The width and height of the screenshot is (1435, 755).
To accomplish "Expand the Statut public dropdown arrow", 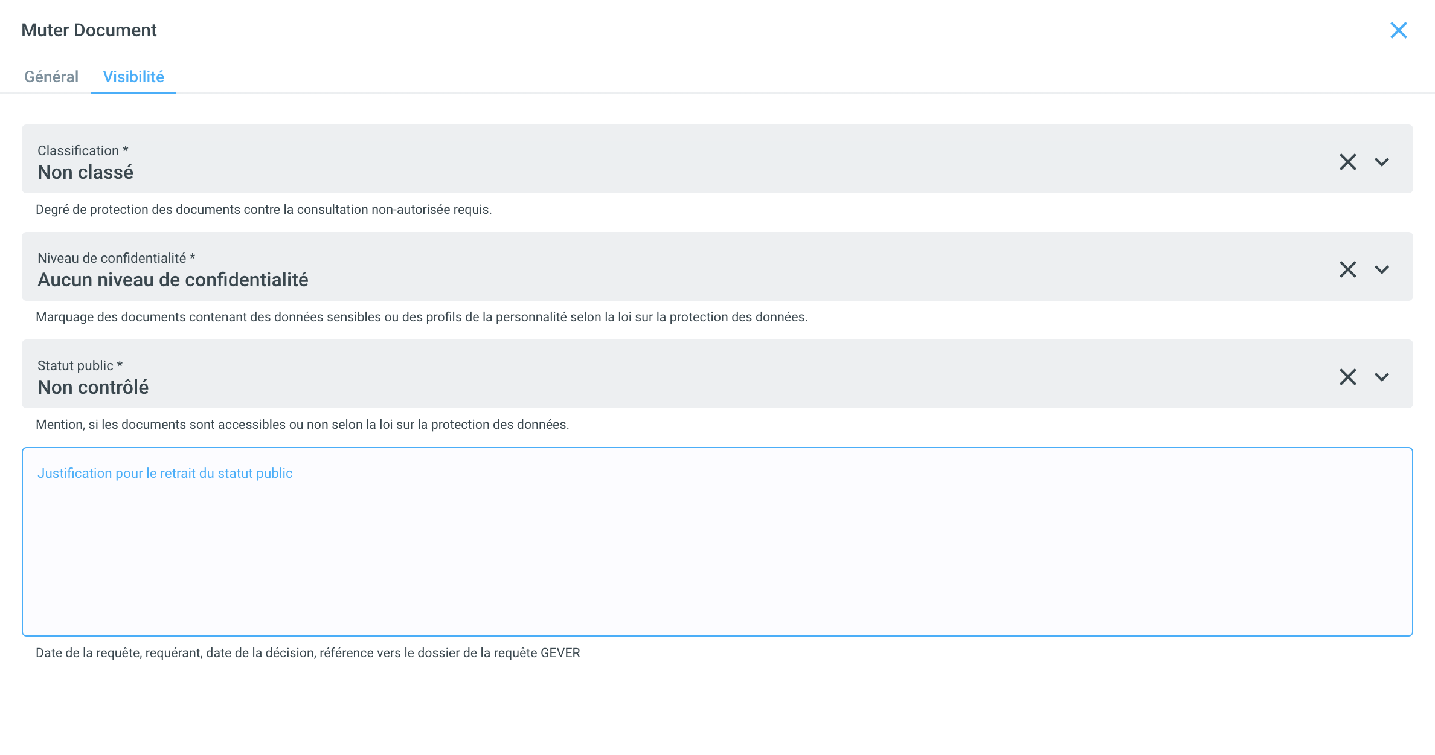I will [1382, 377].
